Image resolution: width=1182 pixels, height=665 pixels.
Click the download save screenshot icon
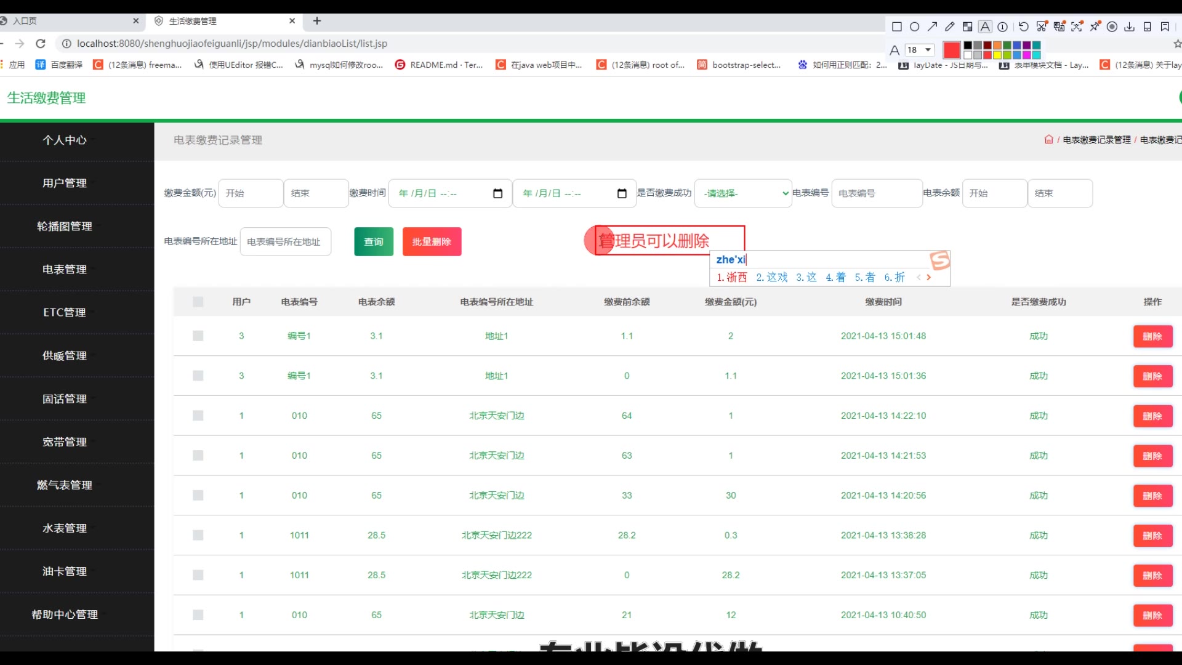point(1129,26)
